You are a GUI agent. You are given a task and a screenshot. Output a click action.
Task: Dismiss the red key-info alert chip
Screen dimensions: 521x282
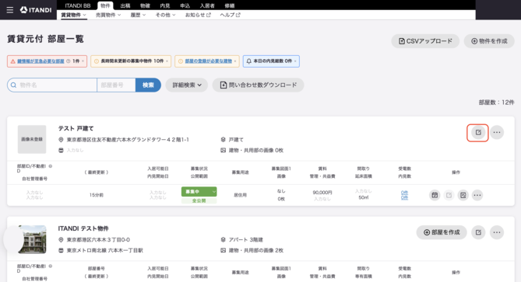pyautogui.click(x=83, y=61)
